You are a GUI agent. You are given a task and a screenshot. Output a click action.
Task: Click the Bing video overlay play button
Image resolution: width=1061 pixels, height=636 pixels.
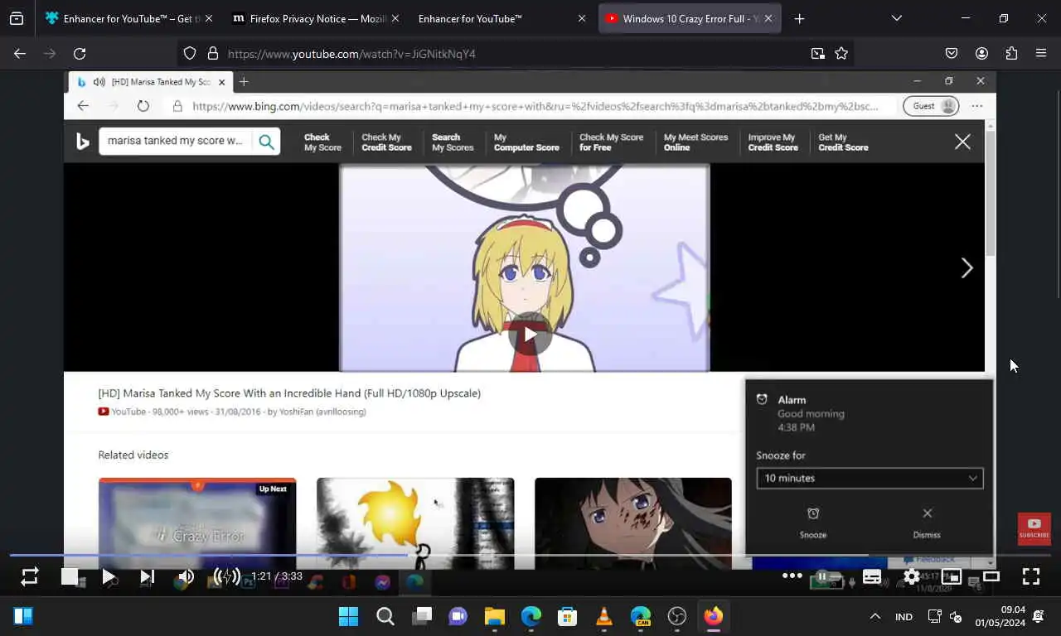530,334
